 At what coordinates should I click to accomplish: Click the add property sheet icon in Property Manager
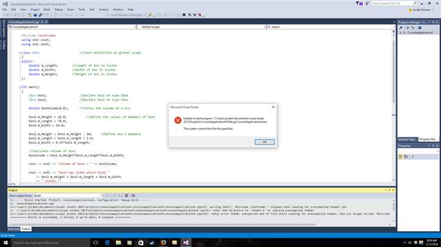pos(413,28)
